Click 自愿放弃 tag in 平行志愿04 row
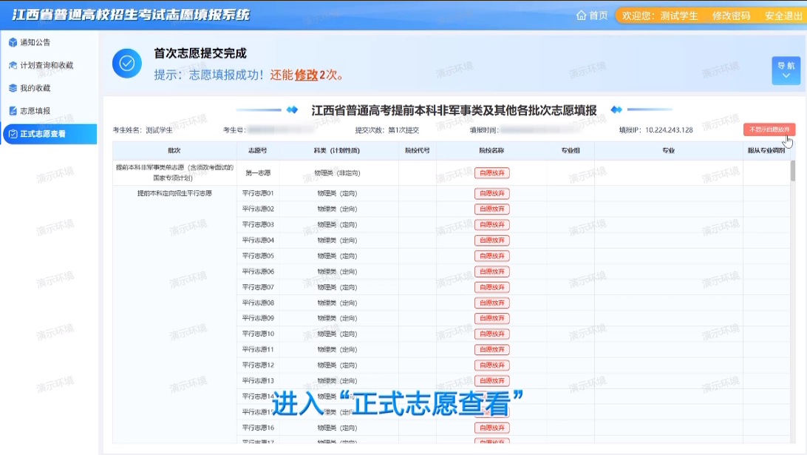The image size is (807, 455). click(492, 240)
